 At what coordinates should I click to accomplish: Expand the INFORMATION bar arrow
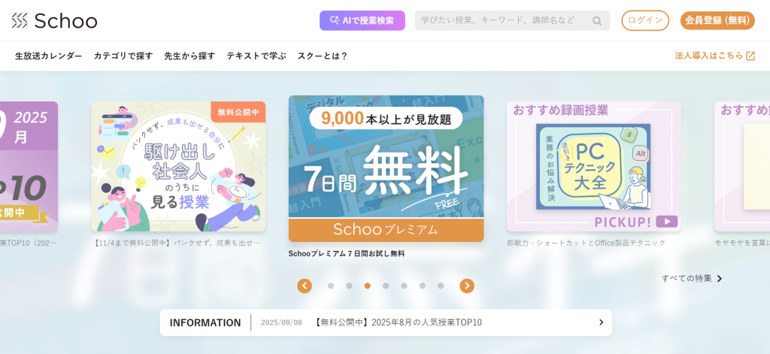601,322
